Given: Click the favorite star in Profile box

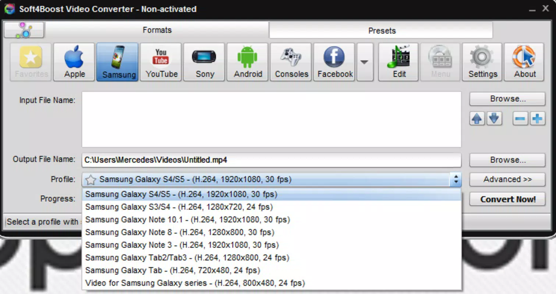Looking at the screenshot, I should click(91, 180).
